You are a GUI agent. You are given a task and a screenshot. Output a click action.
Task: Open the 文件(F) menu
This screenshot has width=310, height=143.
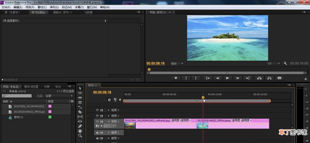pyautogui.click(x=6, y=7)
